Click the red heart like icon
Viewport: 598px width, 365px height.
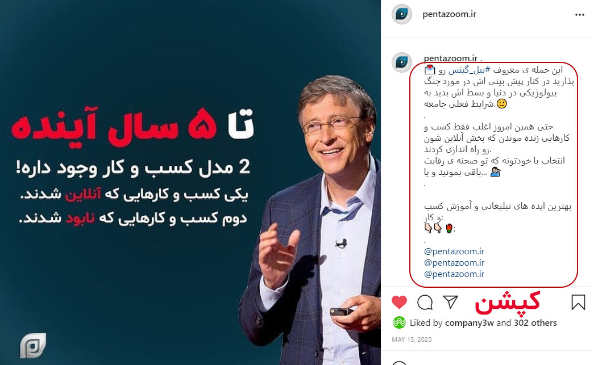pyautogui.click(x=399, y=302)
